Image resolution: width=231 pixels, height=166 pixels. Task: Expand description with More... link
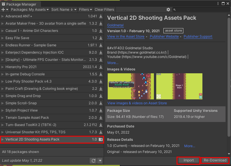point(113,63)
